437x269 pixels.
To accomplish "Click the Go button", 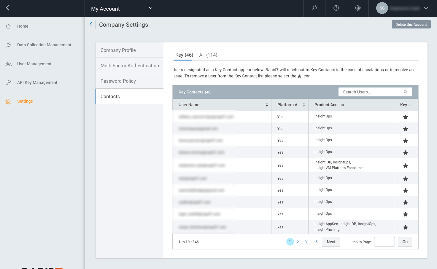I will [405, 242].
